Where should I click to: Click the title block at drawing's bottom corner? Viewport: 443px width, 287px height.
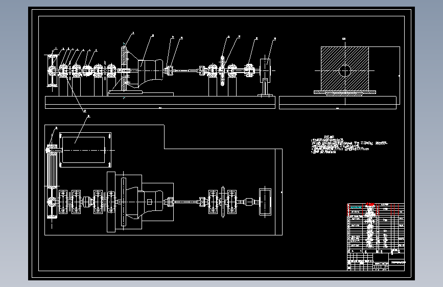pos(376,262)
